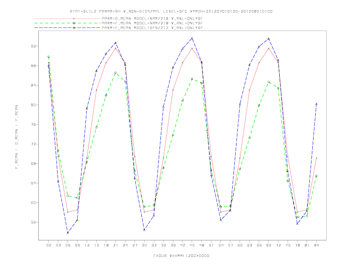Click the x-axis tick label 12

pyautogui.click(x=87, y=245)
